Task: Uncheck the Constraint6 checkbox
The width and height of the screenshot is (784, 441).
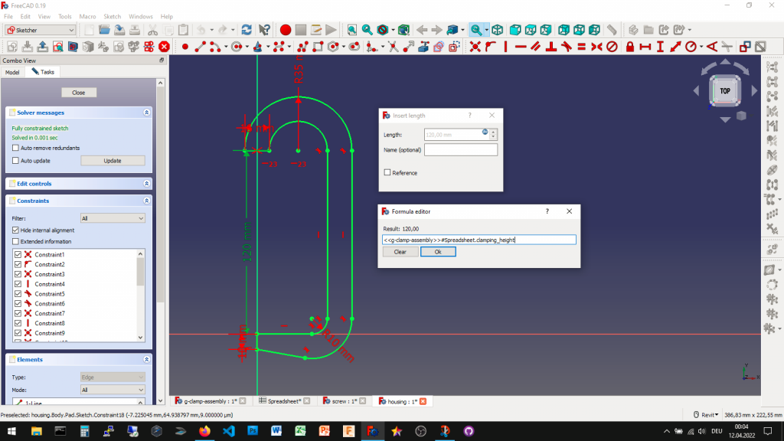Action: pyautogui.click(x=18, y=303)
